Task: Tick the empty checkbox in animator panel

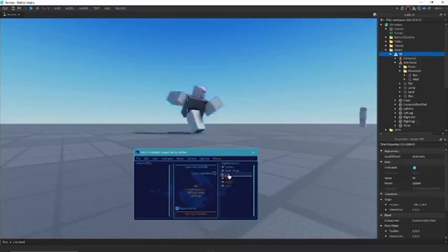Action: [214, 173]
